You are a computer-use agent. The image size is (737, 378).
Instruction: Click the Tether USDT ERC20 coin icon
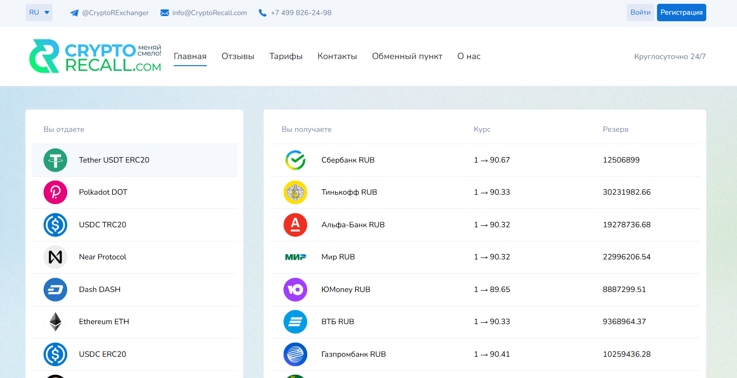click(55, 160)
